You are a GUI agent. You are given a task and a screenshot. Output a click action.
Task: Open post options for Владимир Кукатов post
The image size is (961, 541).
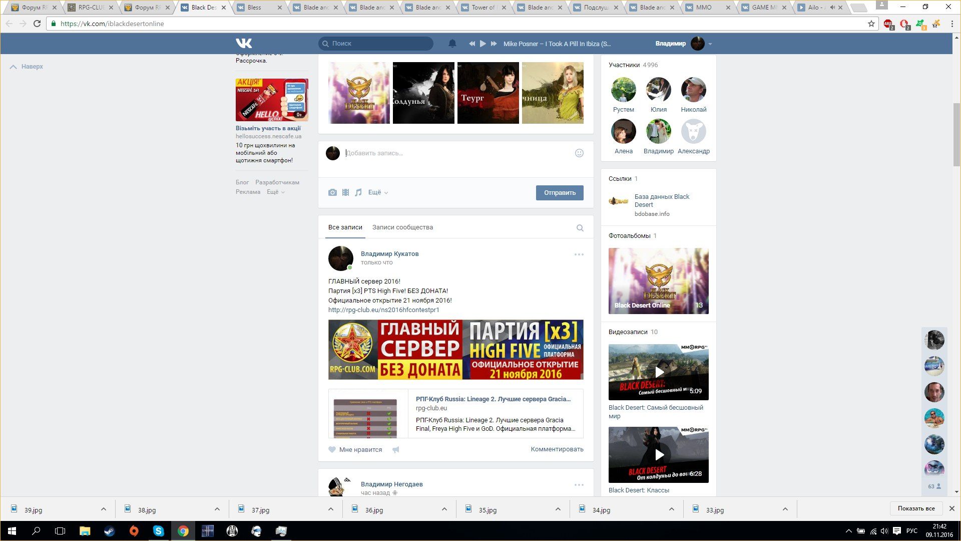pos(579,254)
